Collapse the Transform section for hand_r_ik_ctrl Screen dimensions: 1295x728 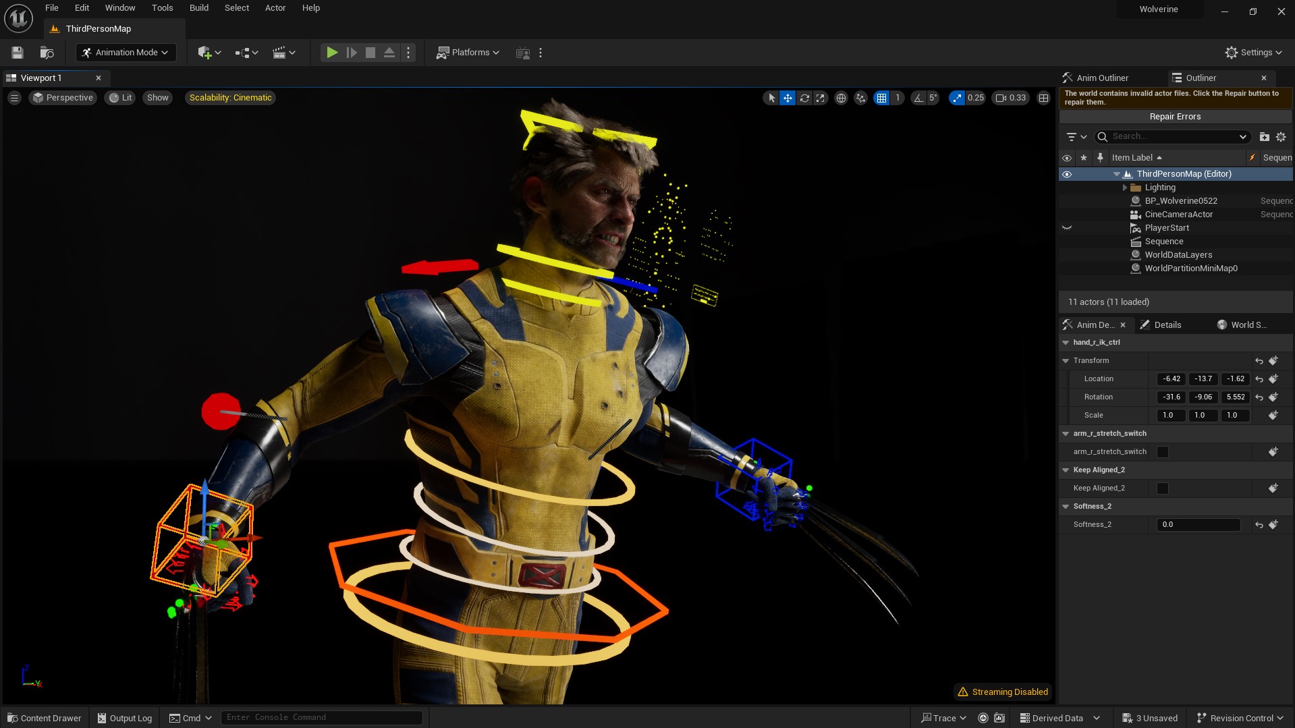pos(1067,360)
